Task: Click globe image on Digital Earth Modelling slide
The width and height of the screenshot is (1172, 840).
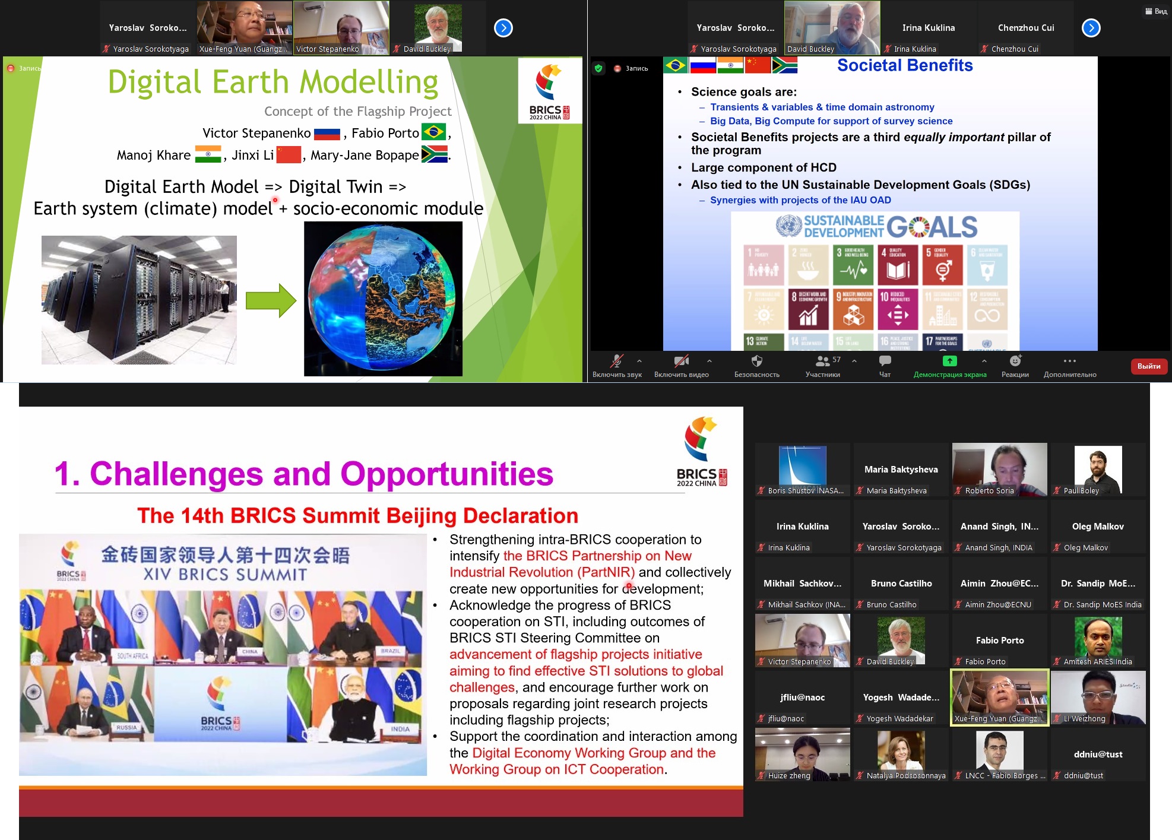Action: click(x=383, y=299)
